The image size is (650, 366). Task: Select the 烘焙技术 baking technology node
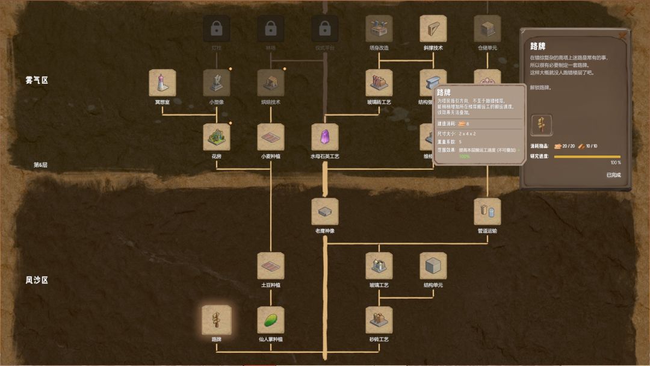271,83
